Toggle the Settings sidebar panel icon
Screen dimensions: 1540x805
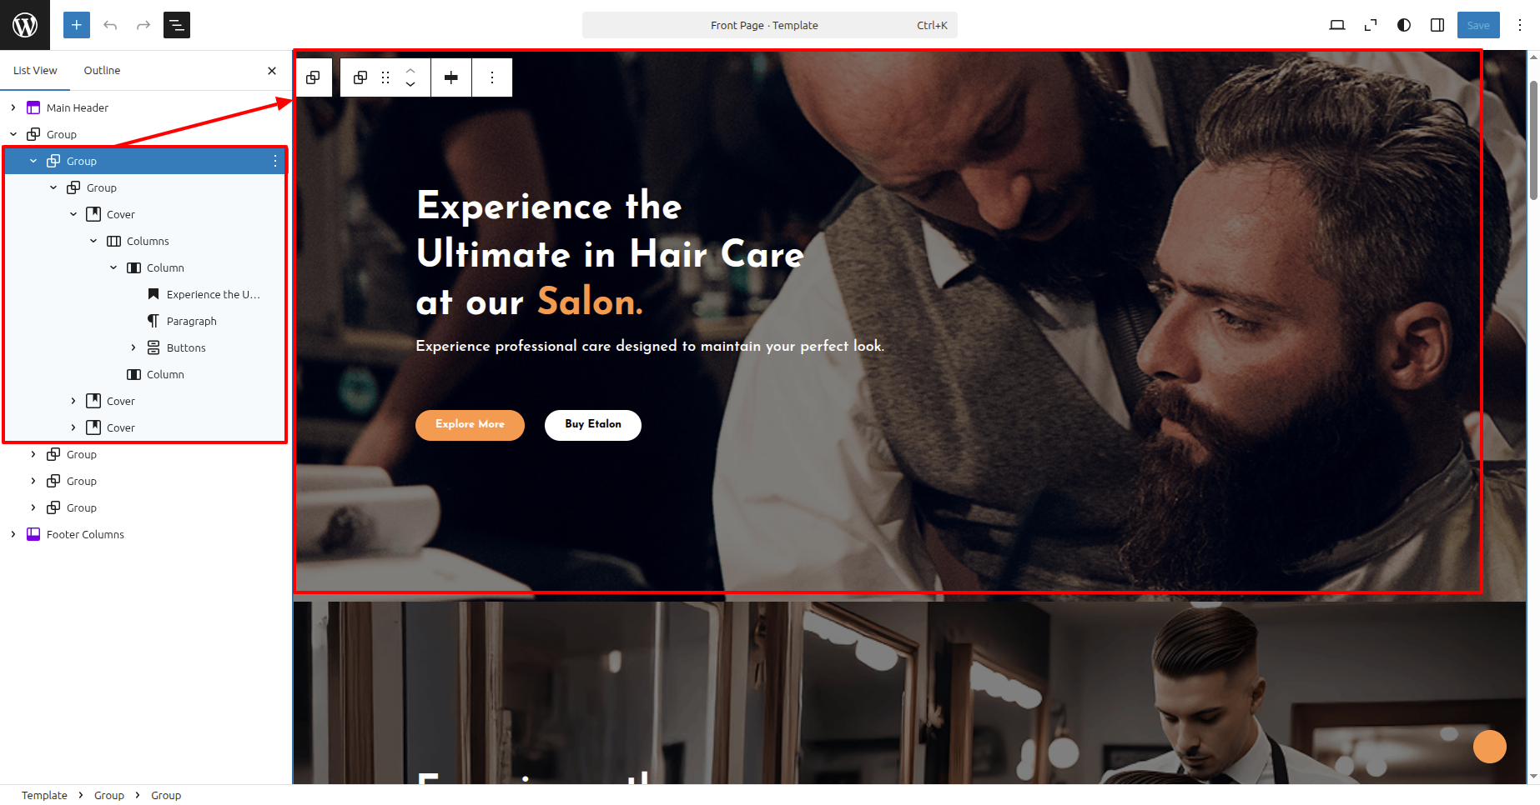tap(1437, 25)
